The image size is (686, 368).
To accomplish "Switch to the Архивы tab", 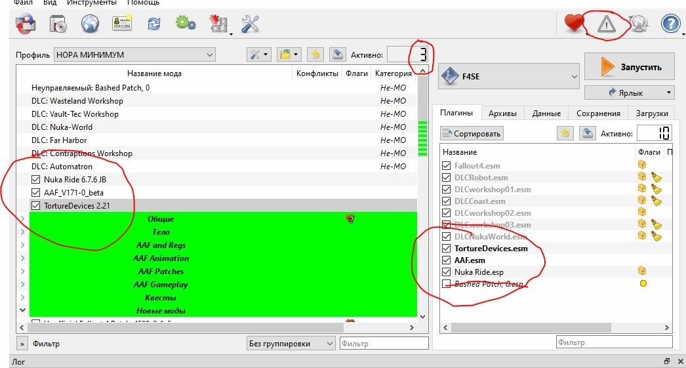I will [x=502, y=113].
